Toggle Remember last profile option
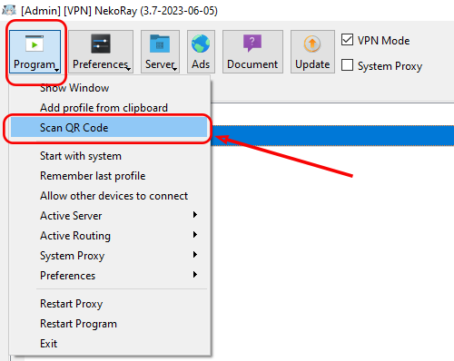The width and height of the screenshot is (454, 361). point(110,176)
